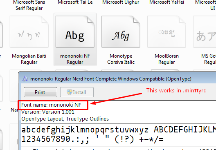216x150 pixels.
Task: Click the digits and punctuation sample line
Action: (x=92, y=139)
